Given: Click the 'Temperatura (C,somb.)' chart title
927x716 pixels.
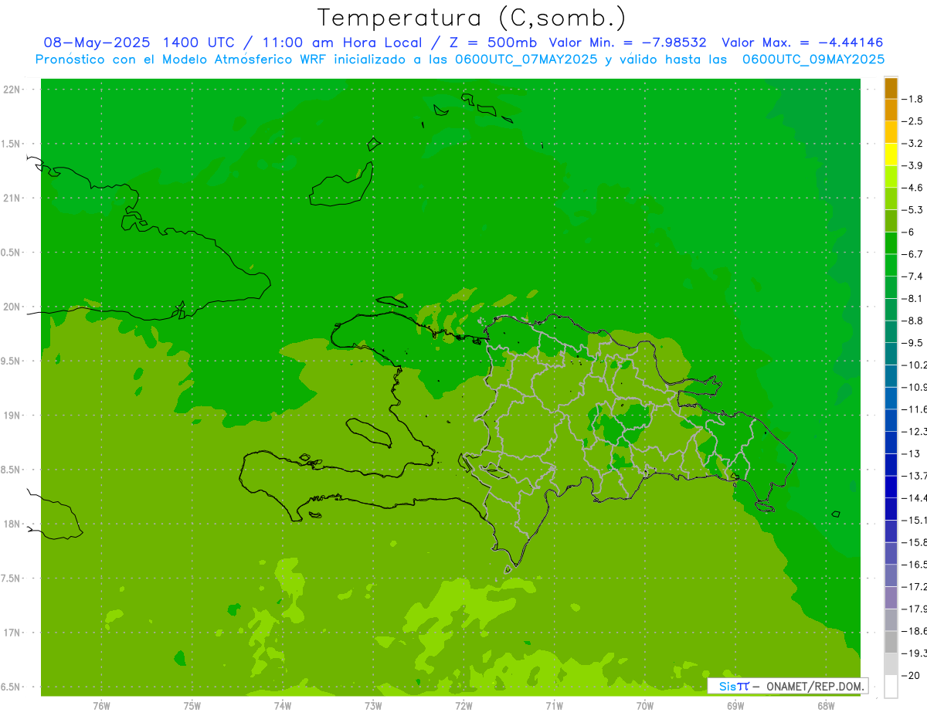Looking at the screenshot, I should click(x=472, y=18).
